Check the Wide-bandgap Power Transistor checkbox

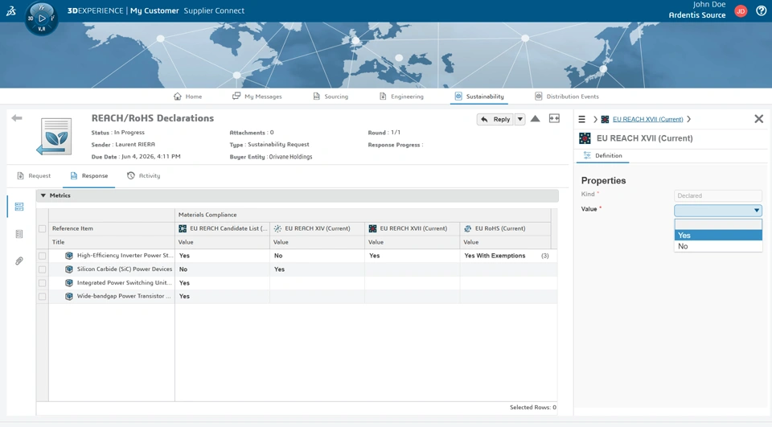pos(43,297)
